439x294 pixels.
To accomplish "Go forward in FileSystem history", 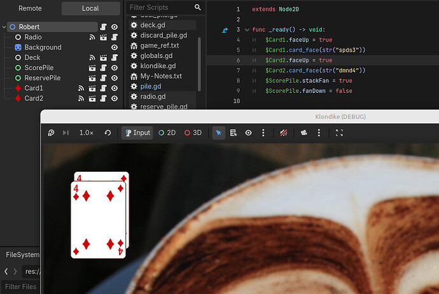I will point(15,271).
